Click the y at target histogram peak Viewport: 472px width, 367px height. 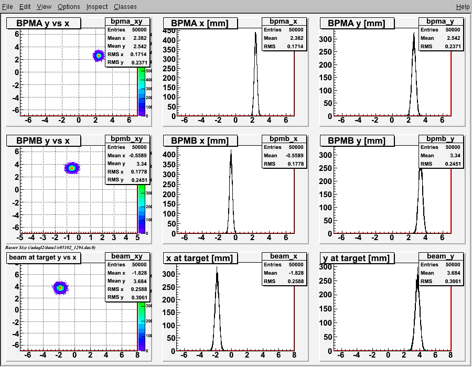coord(418,269)
